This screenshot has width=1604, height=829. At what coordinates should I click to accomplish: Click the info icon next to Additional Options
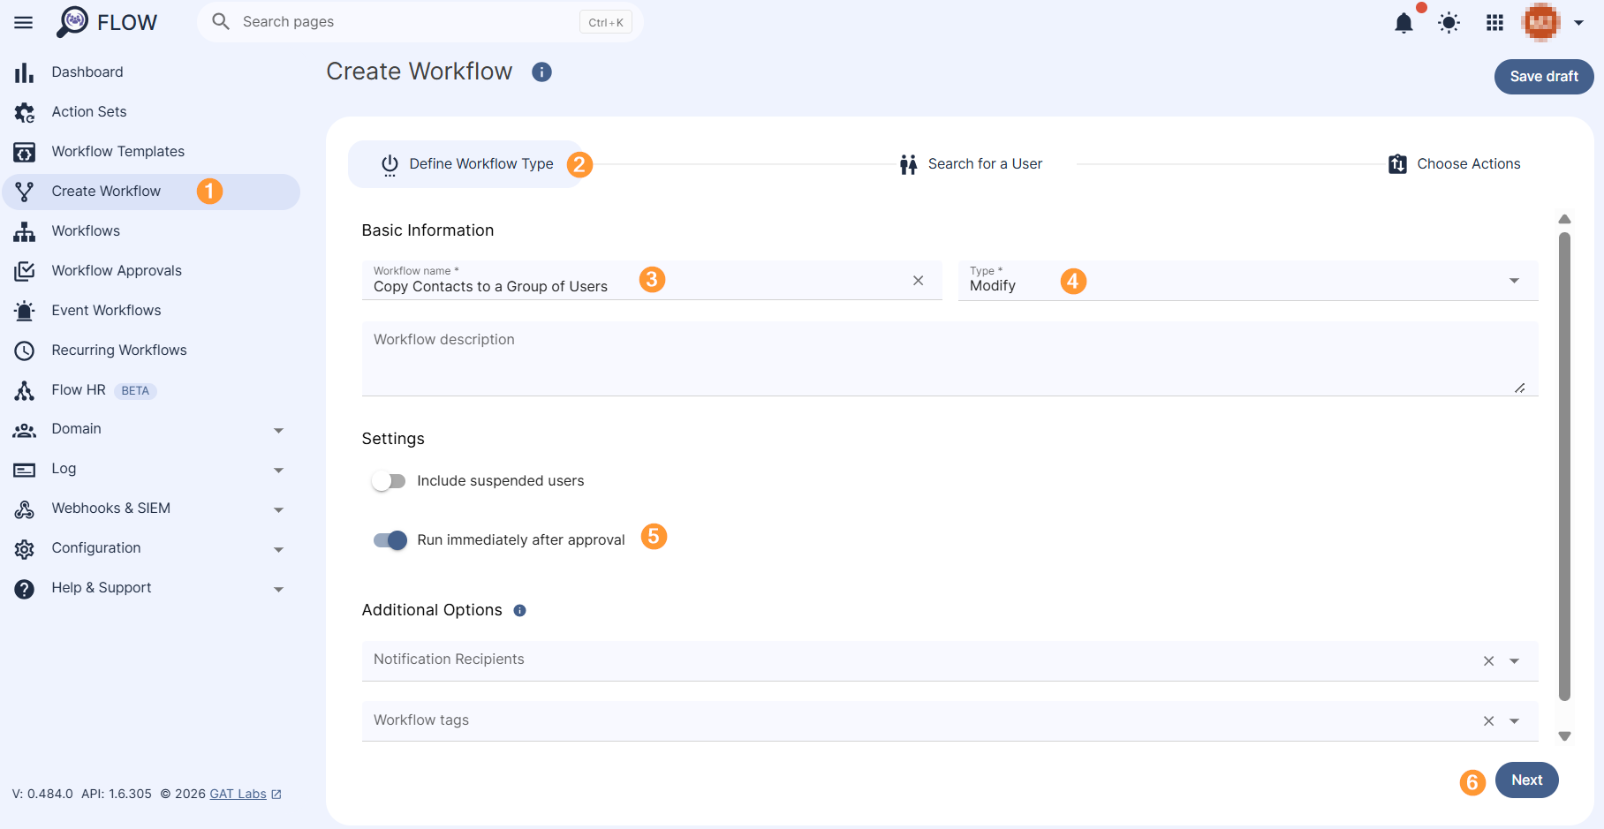point(520,611)
